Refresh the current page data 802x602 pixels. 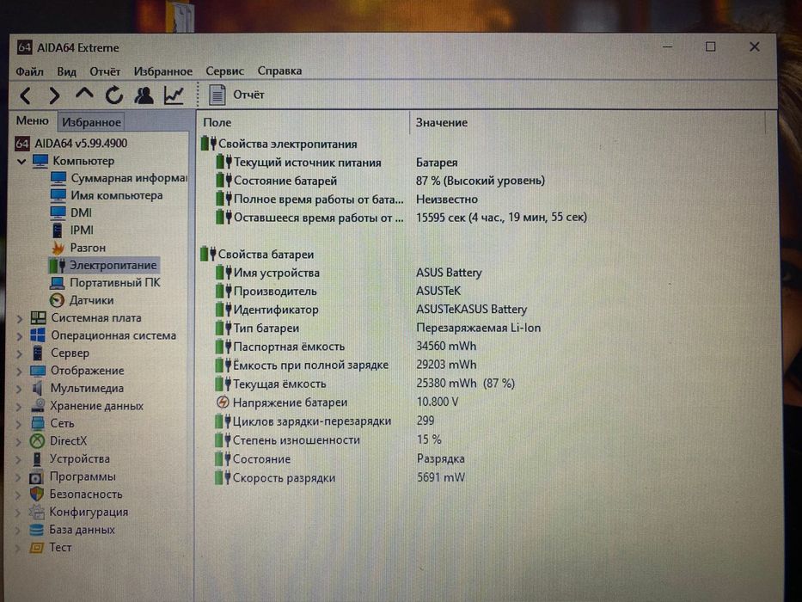114,95
